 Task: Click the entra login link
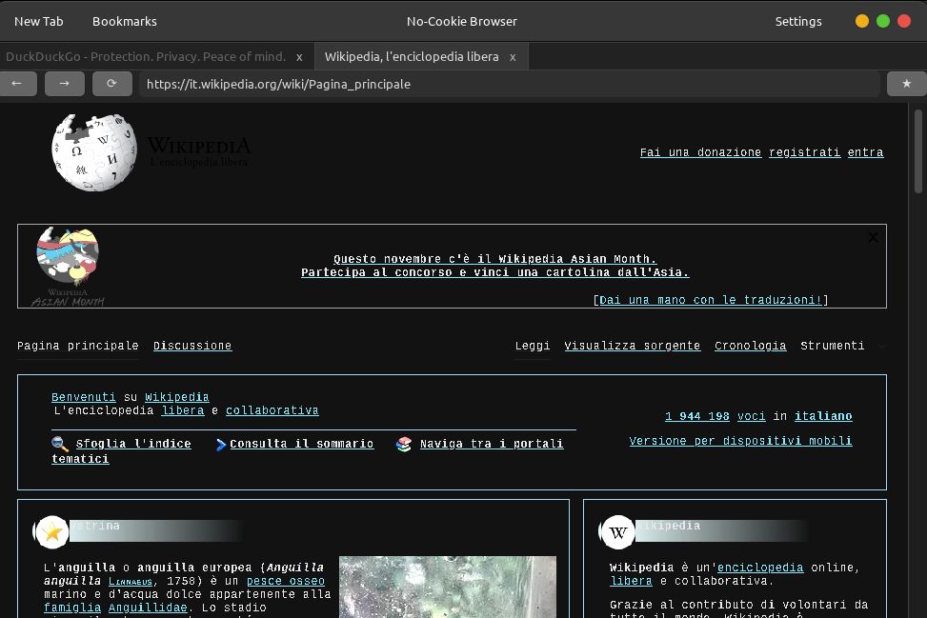point(865,152)
